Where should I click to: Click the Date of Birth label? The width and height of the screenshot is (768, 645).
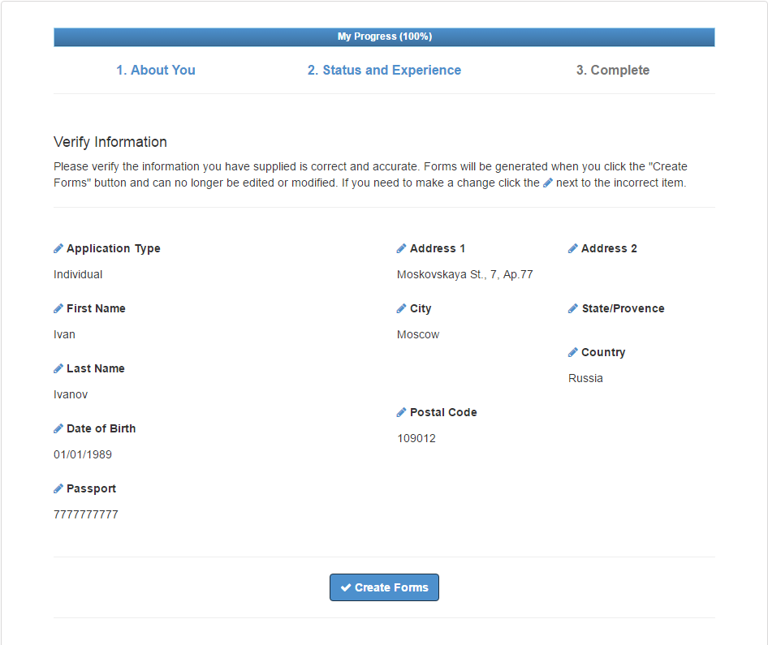click(x=101, y=428)
